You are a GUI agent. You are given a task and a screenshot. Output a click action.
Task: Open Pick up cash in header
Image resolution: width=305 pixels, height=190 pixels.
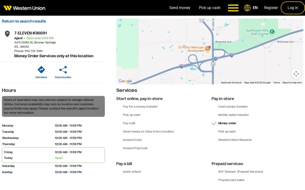[x=209, y=8]
